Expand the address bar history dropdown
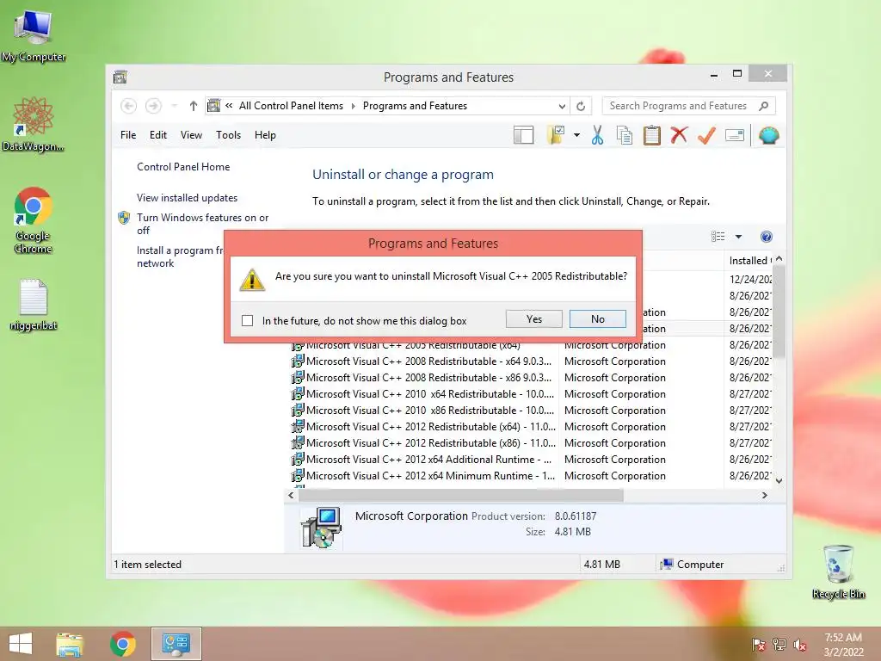 561,106
